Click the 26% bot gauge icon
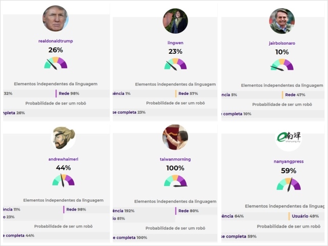 55,63
